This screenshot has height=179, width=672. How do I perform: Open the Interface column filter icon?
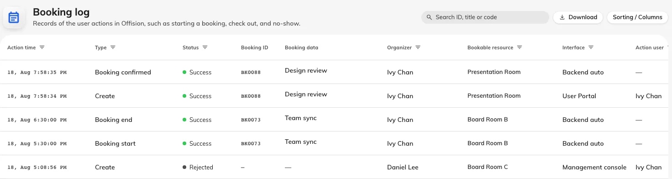point(591,47)
